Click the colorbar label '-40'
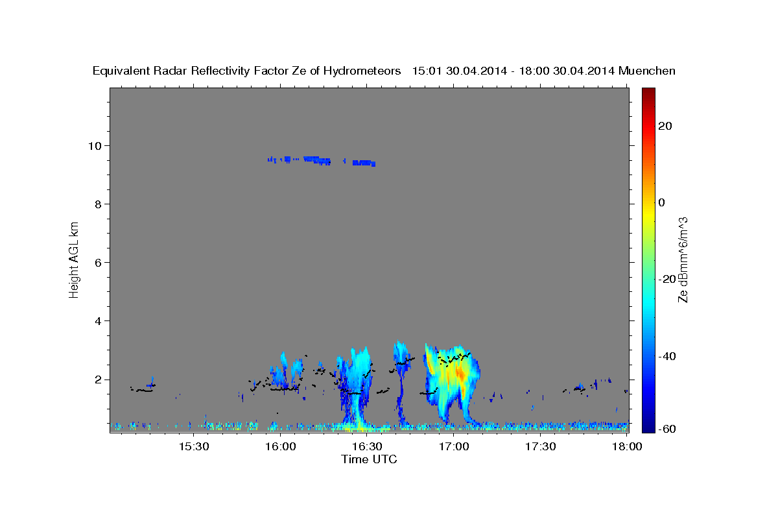The image size is (778, 519). pyautogui.click(x=666, y=356)
